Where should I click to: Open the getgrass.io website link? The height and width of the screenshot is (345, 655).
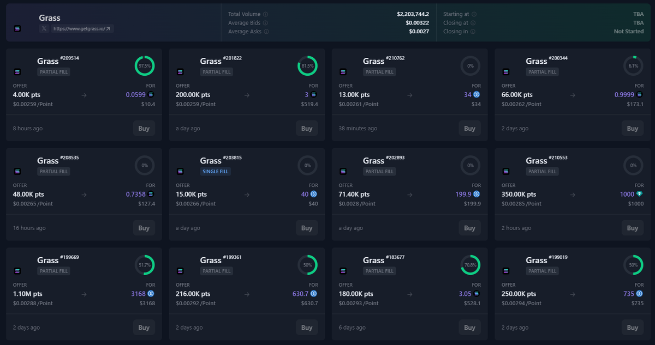point(82,28)
